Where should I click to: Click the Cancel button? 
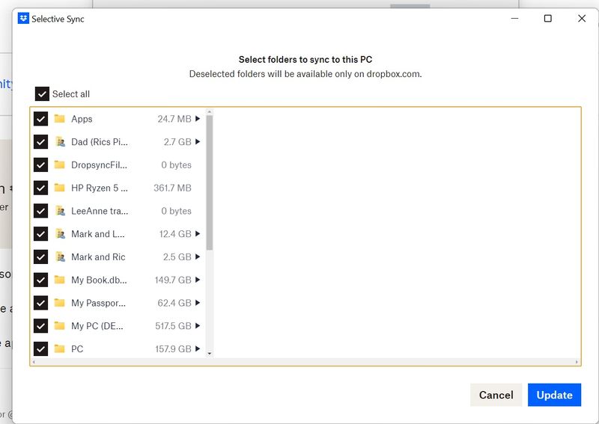coord(496,395)
